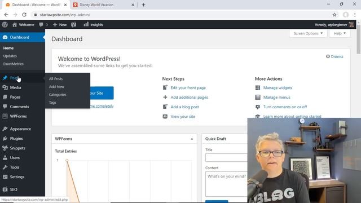
Task: Click the Pages icon in sidebar
Action: point(5,97)
